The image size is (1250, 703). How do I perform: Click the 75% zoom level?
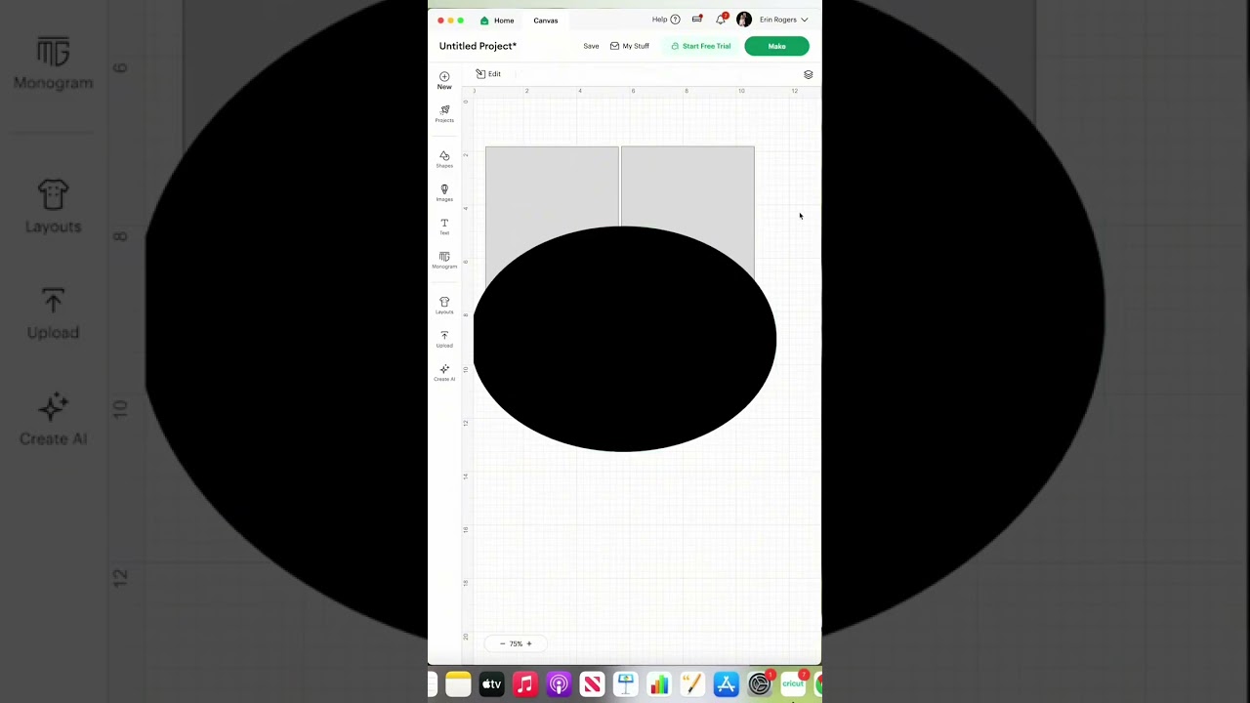pos(516,643)
